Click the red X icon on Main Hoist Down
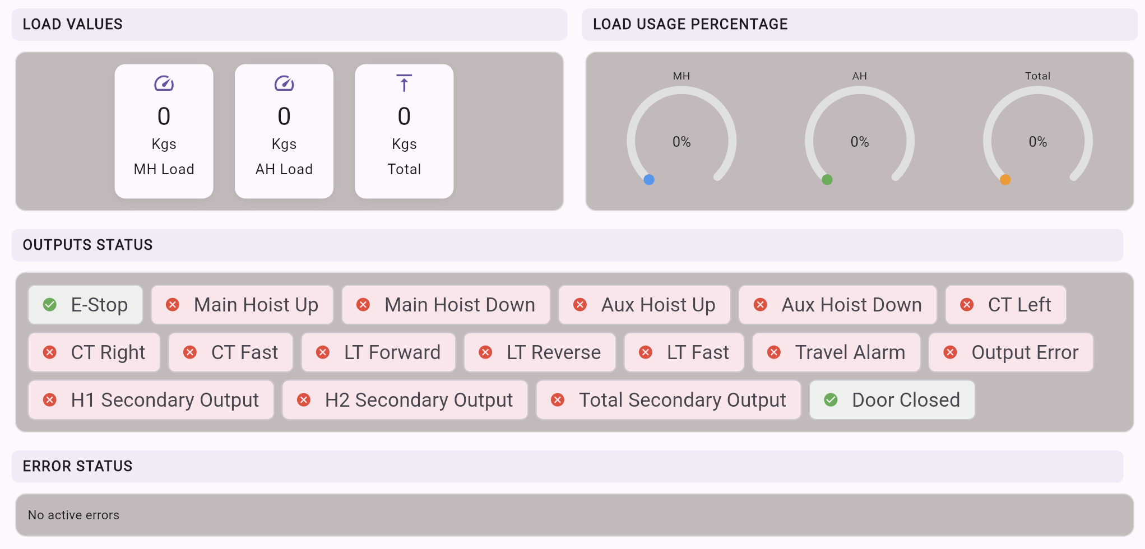 coord(363,305)
